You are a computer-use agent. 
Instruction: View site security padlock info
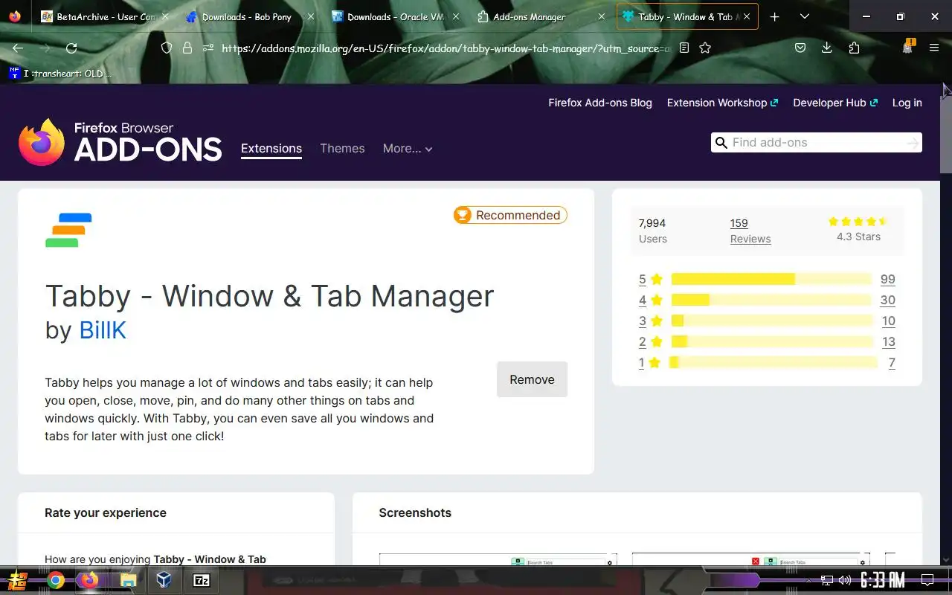pyautogui.click(x=187, y=48)
